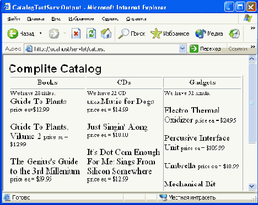
Task: Click the 'Percusive Interface' gadget title
Action: pyautogui.click(x=197, y=138)
